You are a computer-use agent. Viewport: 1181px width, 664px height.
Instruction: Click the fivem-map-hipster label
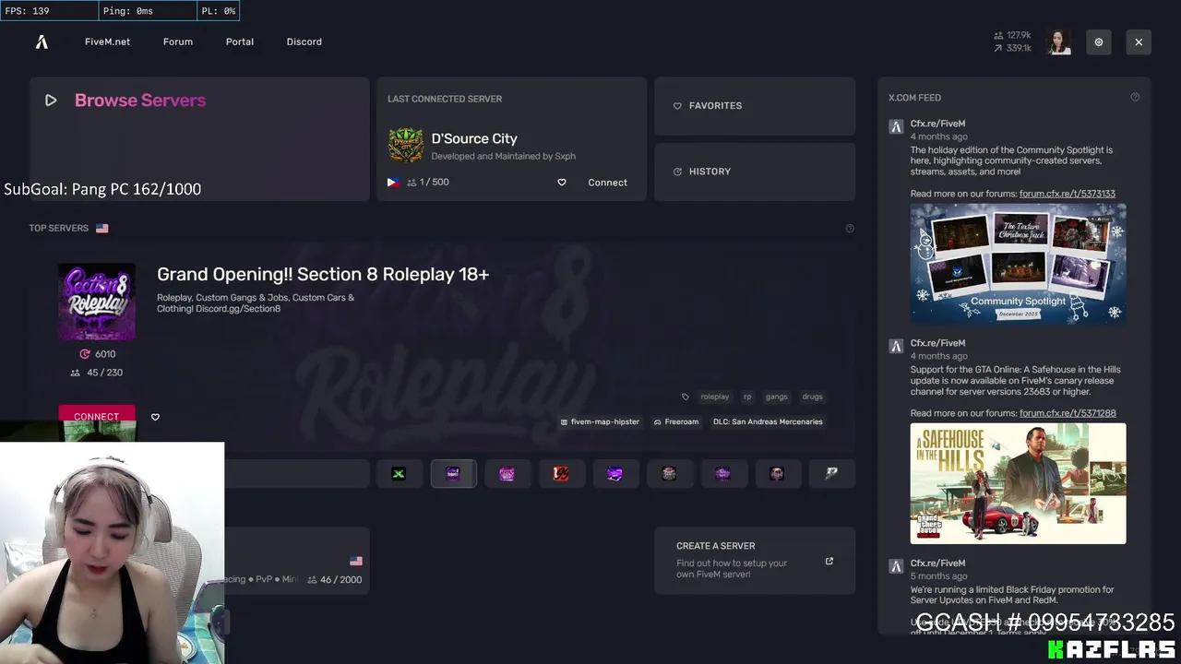[x=600, y=421]
